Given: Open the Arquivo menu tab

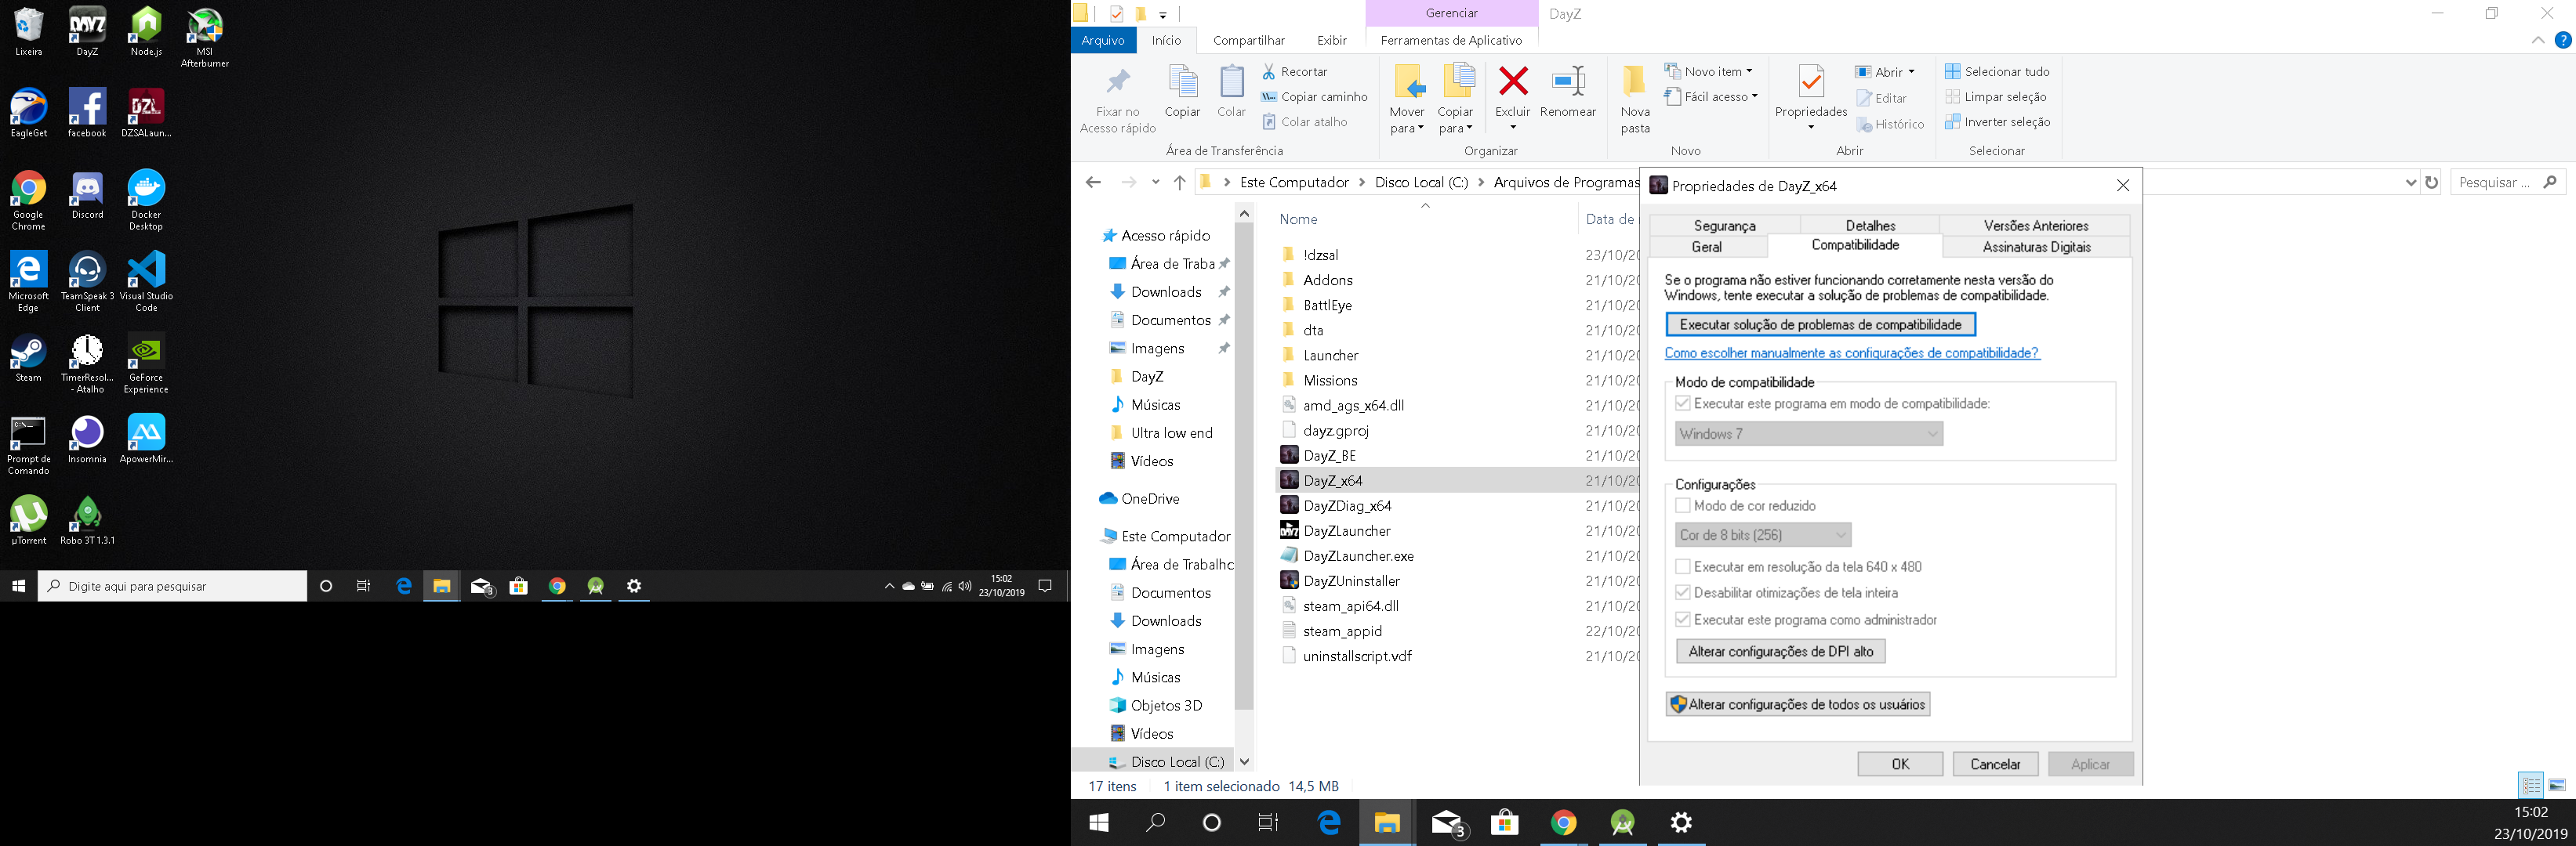Looking at the screenshot, I should (1103, 41).
